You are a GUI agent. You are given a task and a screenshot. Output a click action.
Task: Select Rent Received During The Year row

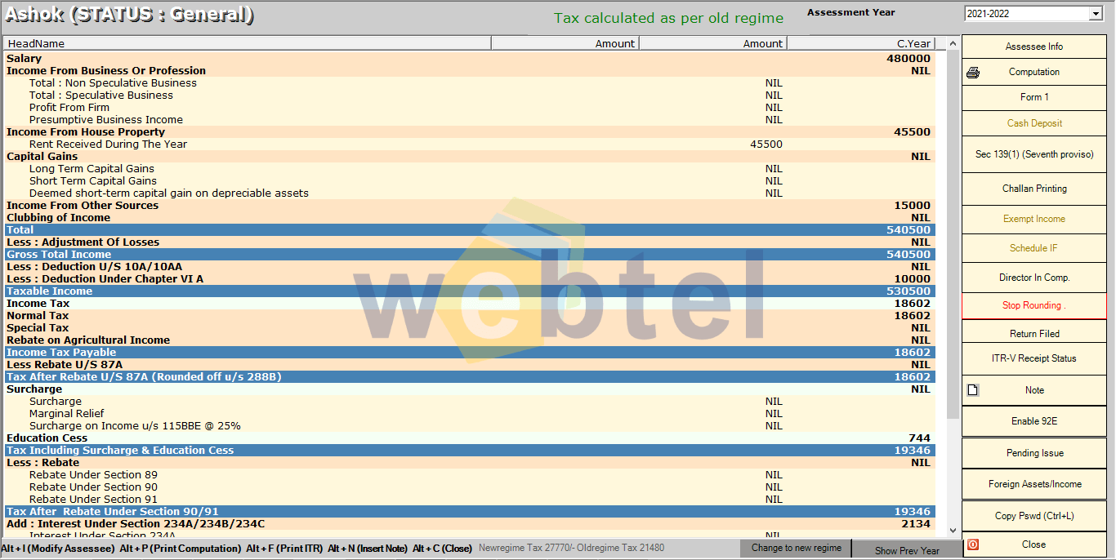click(470, 144)
